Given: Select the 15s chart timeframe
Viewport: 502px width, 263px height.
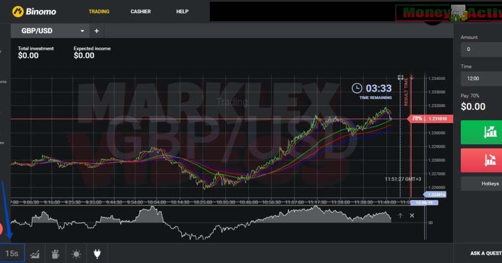Looking at the screenshot, I should pyautogui.click(x=12, y=253).
